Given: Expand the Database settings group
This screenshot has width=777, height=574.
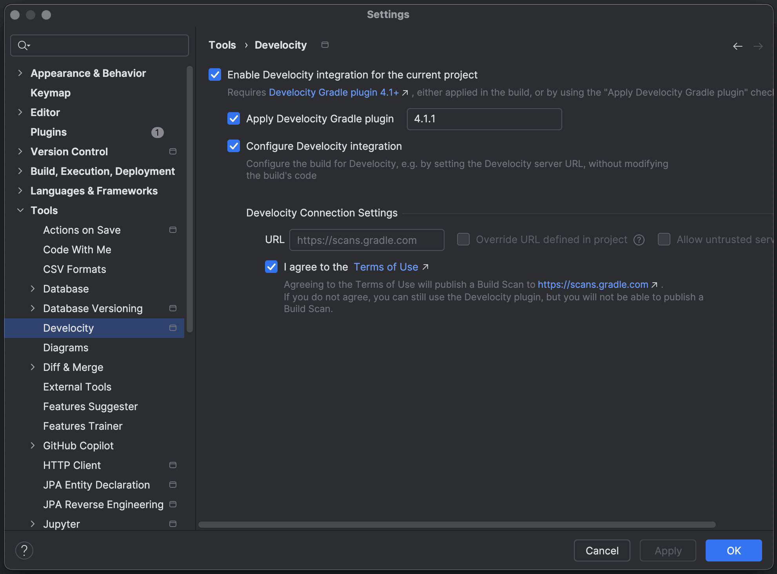Looking at the screenshot, I should [33, 289].
